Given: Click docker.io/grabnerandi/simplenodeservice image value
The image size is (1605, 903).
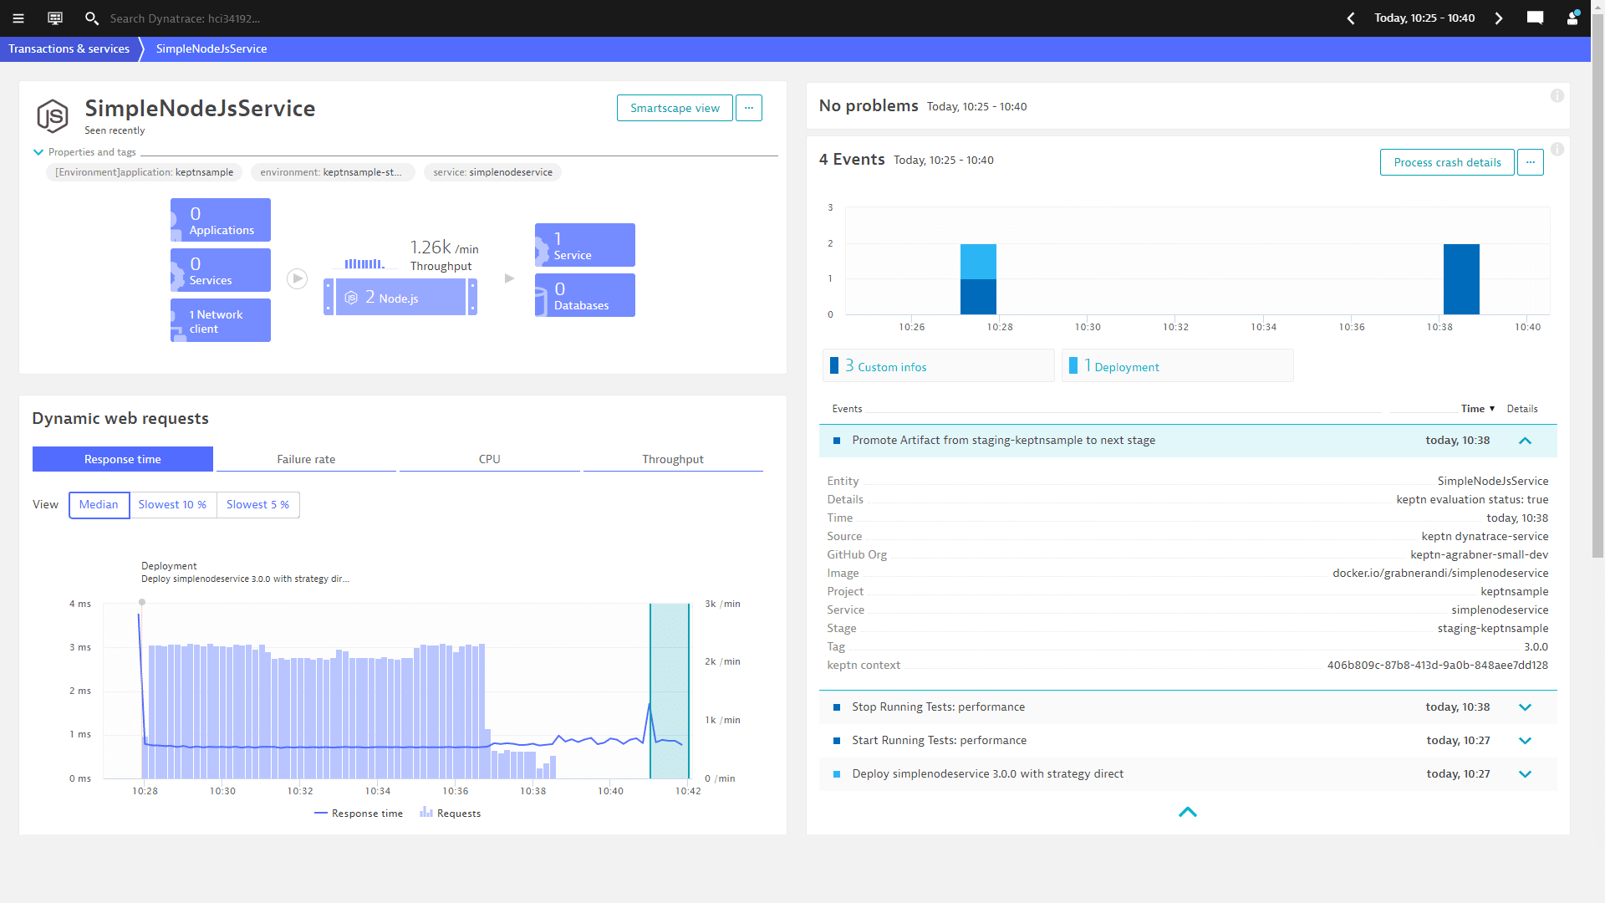Looking at the screenshot, I should [1440, 574].
